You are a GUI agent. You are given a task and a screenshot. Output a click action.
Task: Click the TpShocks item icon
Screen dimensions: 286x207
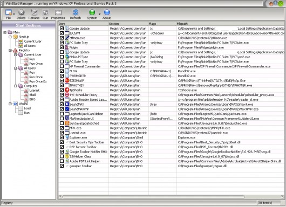67,90
